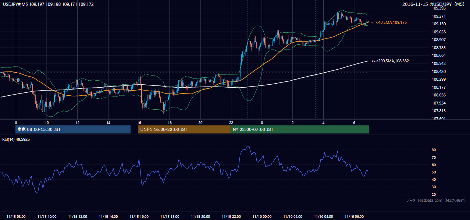
Task: Select the NY 22:00-07:00 JST session bar
Action: coord(300,129)
